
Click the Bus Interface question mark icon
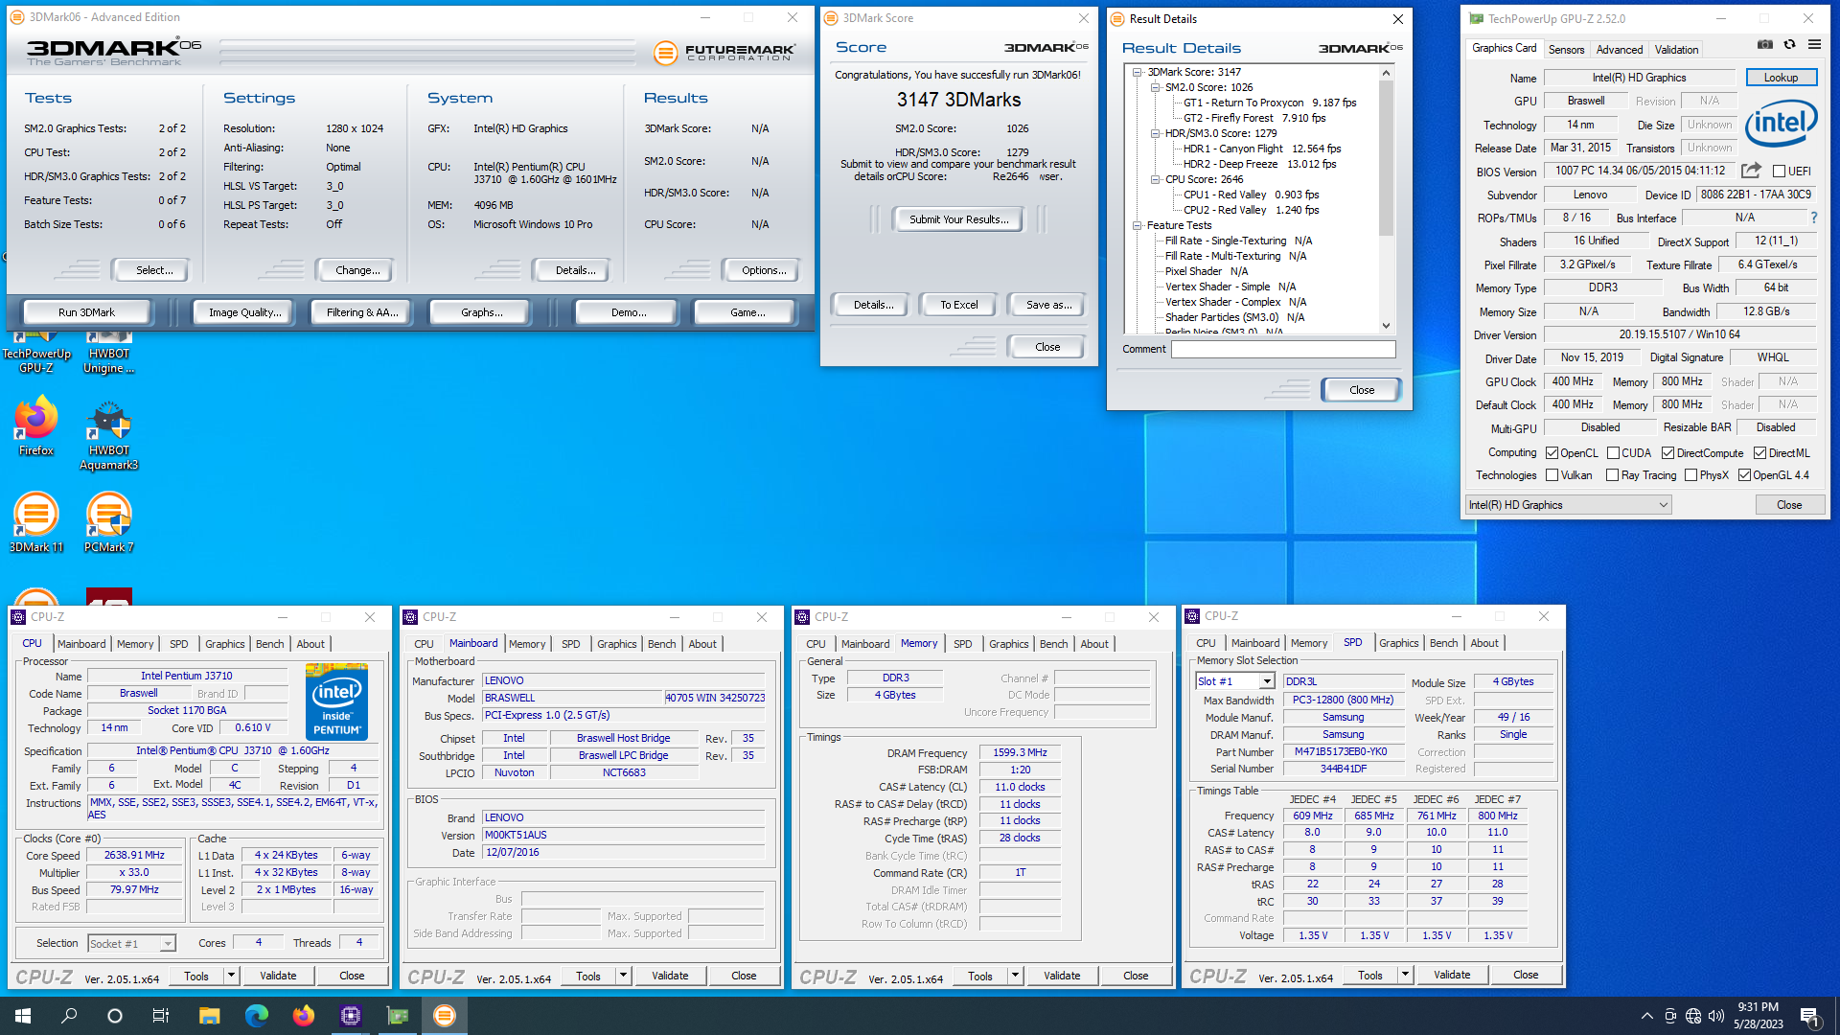tap(1814, 218)
